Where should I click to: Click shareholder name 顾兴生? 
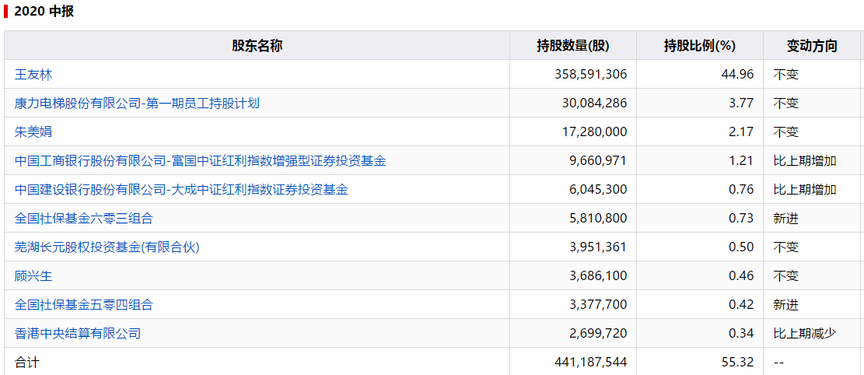[33, 275]
